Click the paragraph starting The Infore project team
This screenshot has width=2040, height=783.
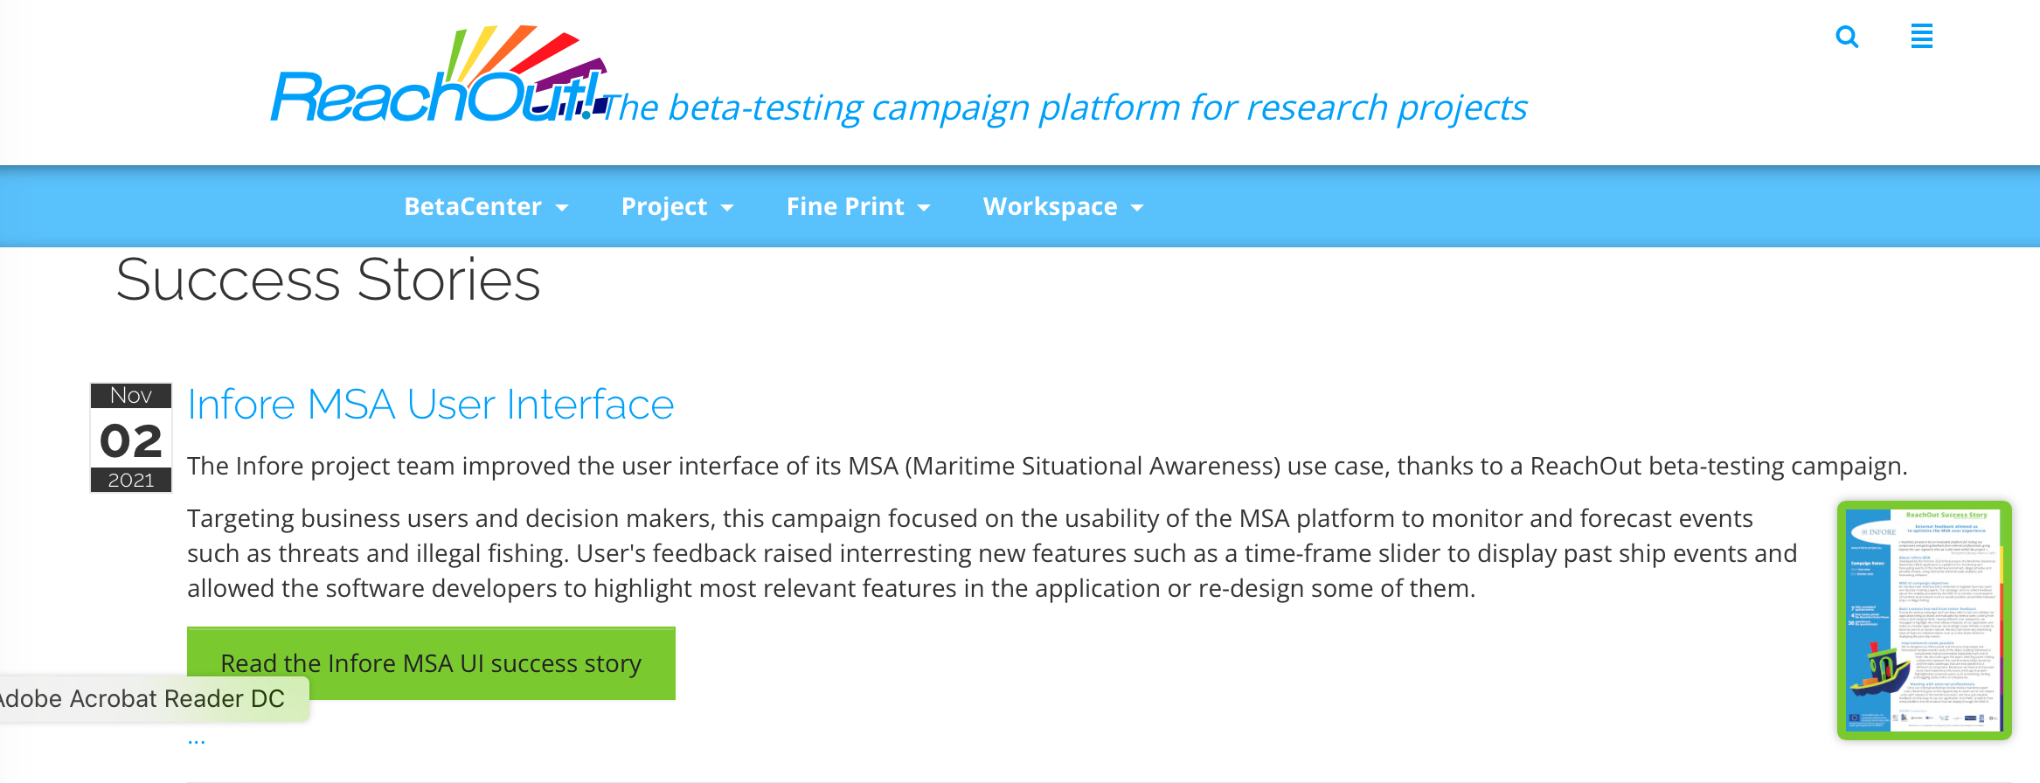tap(1047, 466)
